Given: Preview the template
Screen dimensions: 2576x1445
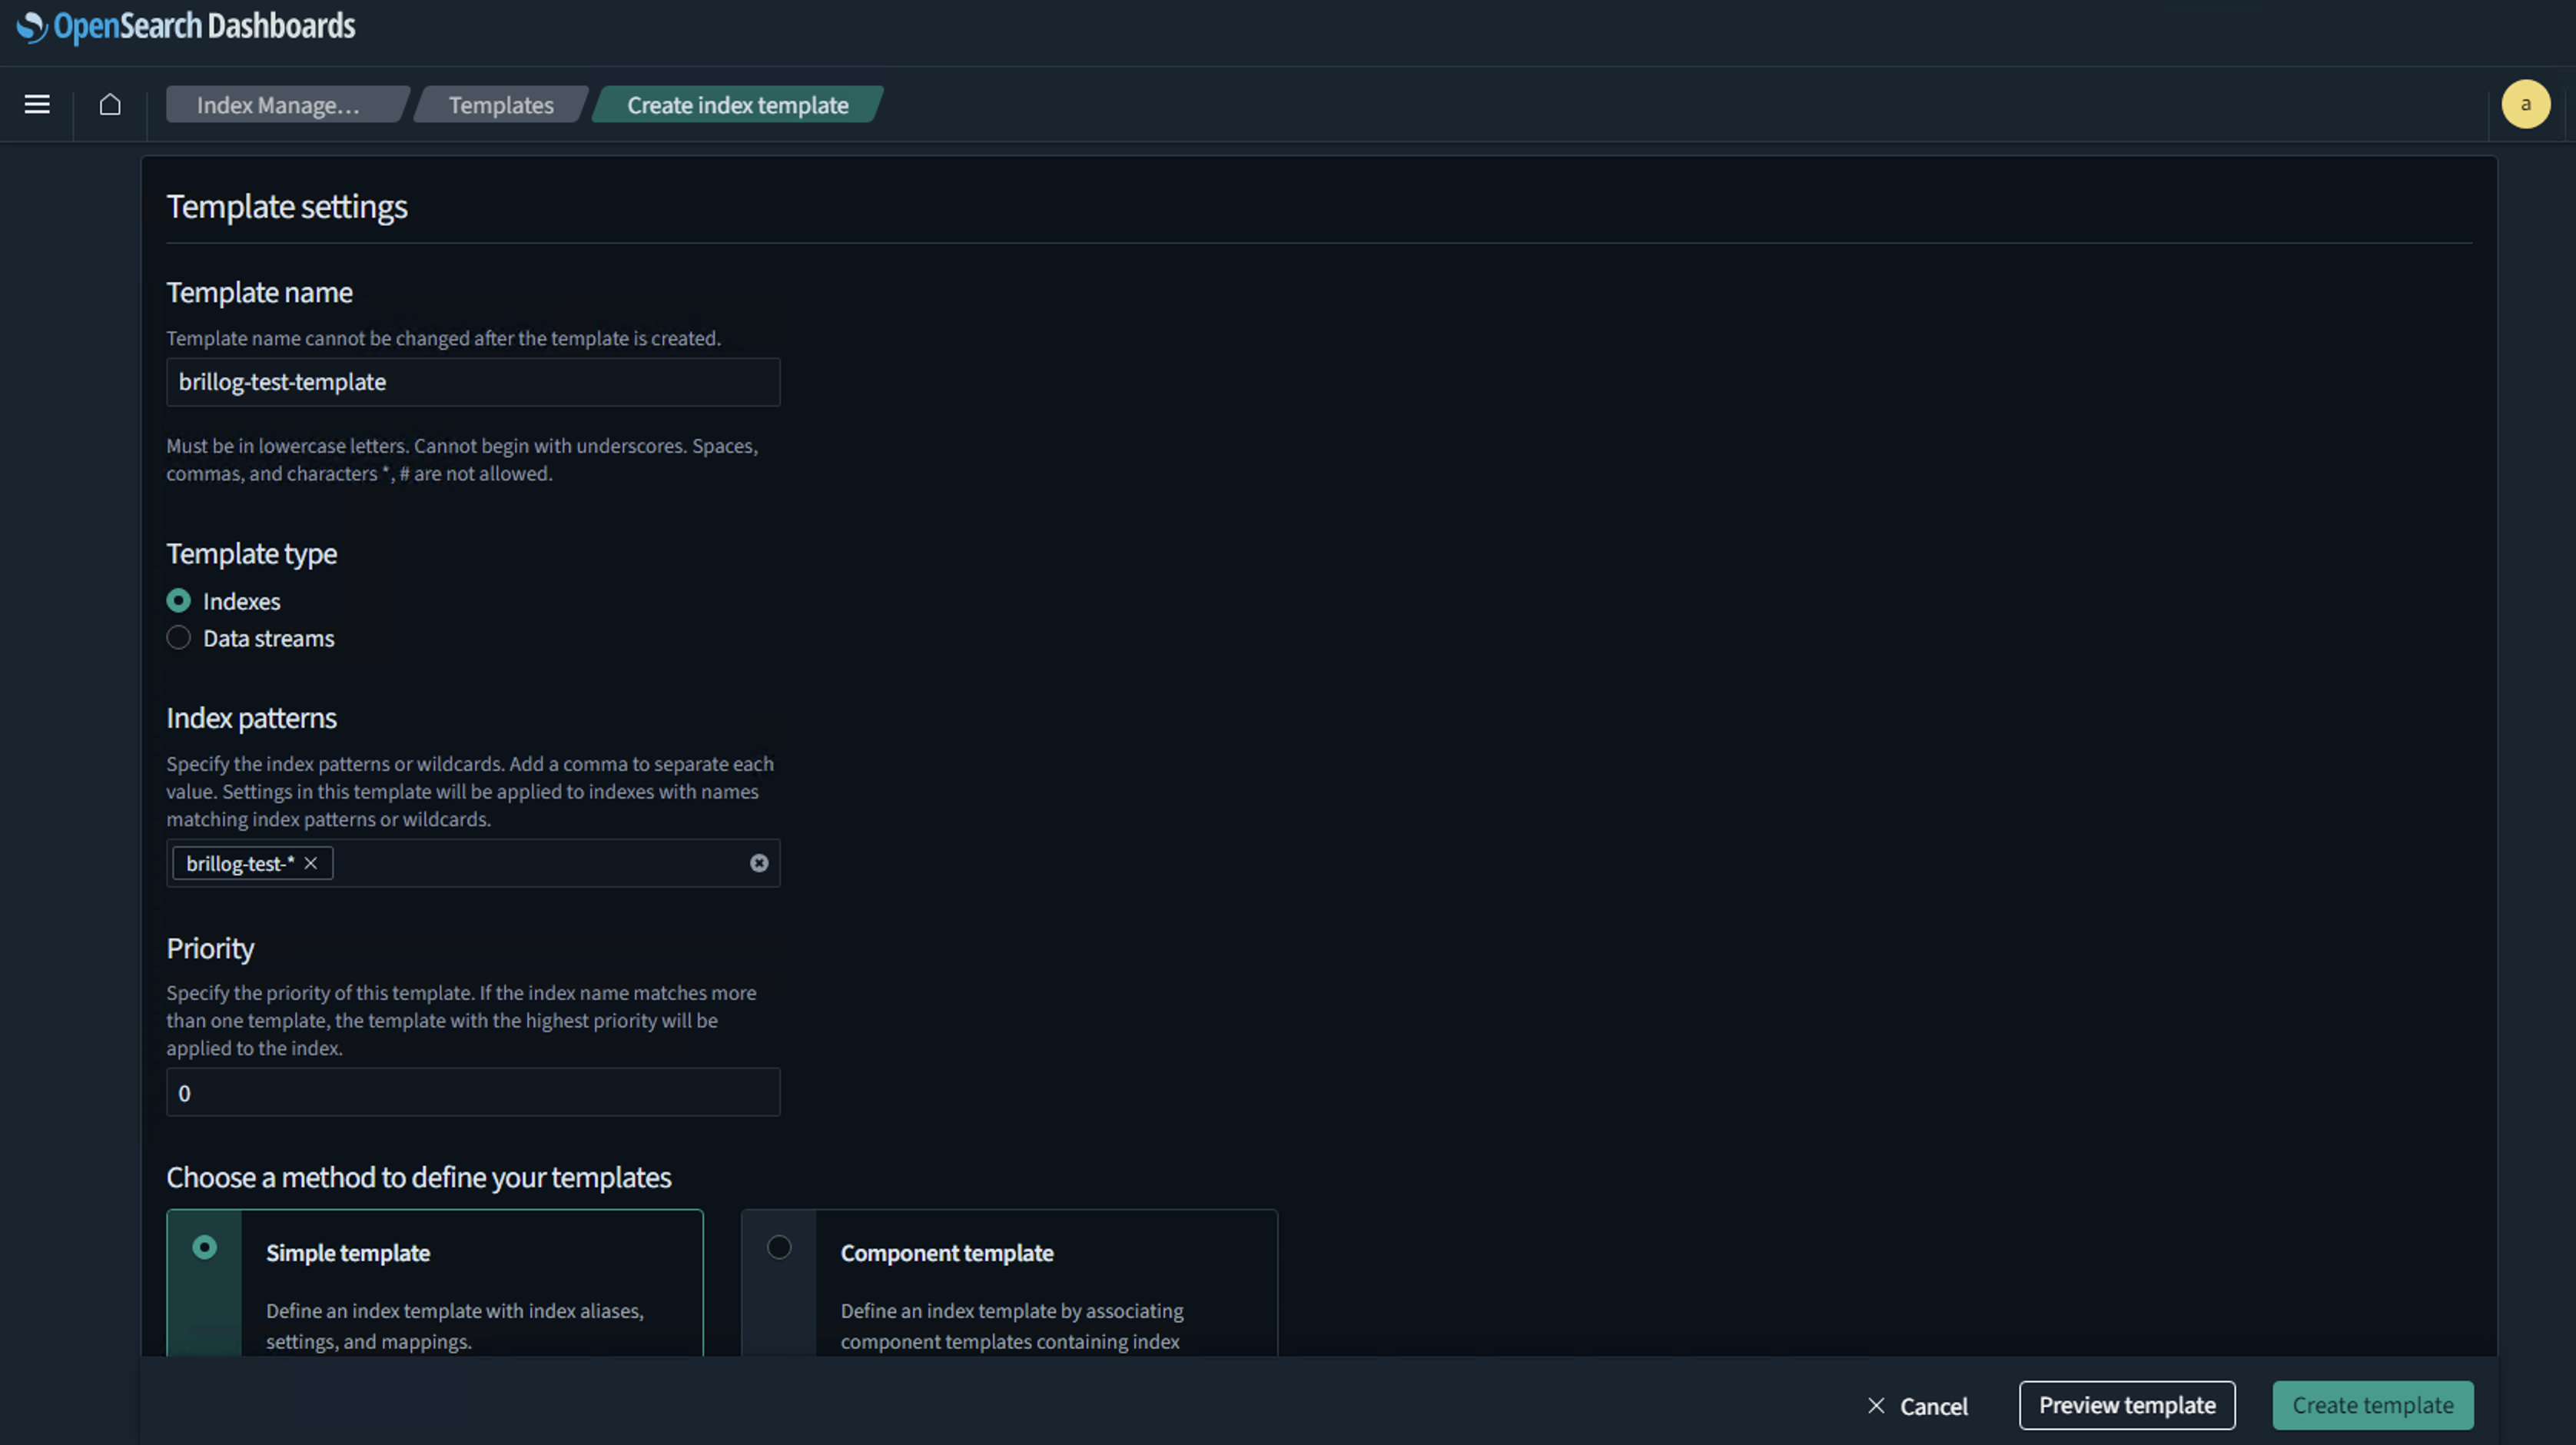Looking at the screenshot, I should [x=2127, y=1405].
